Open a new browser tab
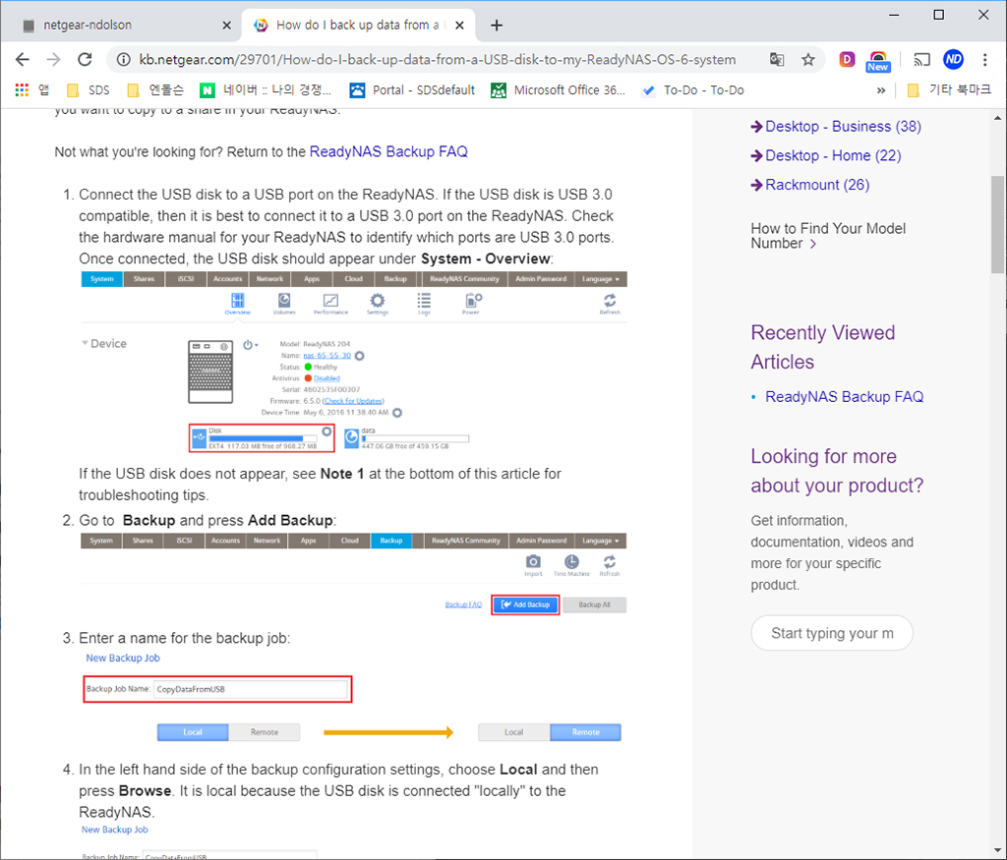 (x=497, y=25)
